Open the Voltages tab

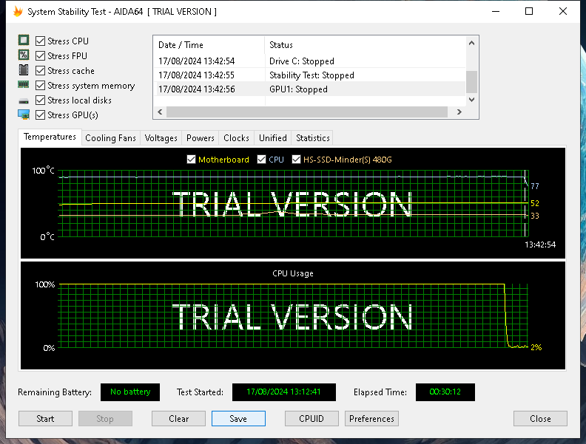tap(161, 138)
